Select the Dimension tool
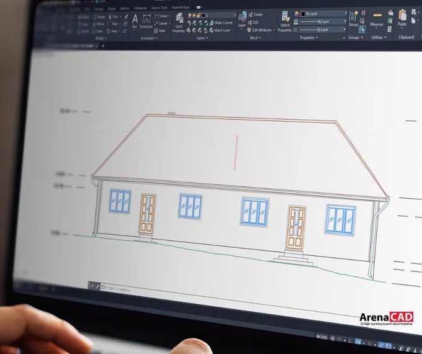 click(x=146, y=21)
